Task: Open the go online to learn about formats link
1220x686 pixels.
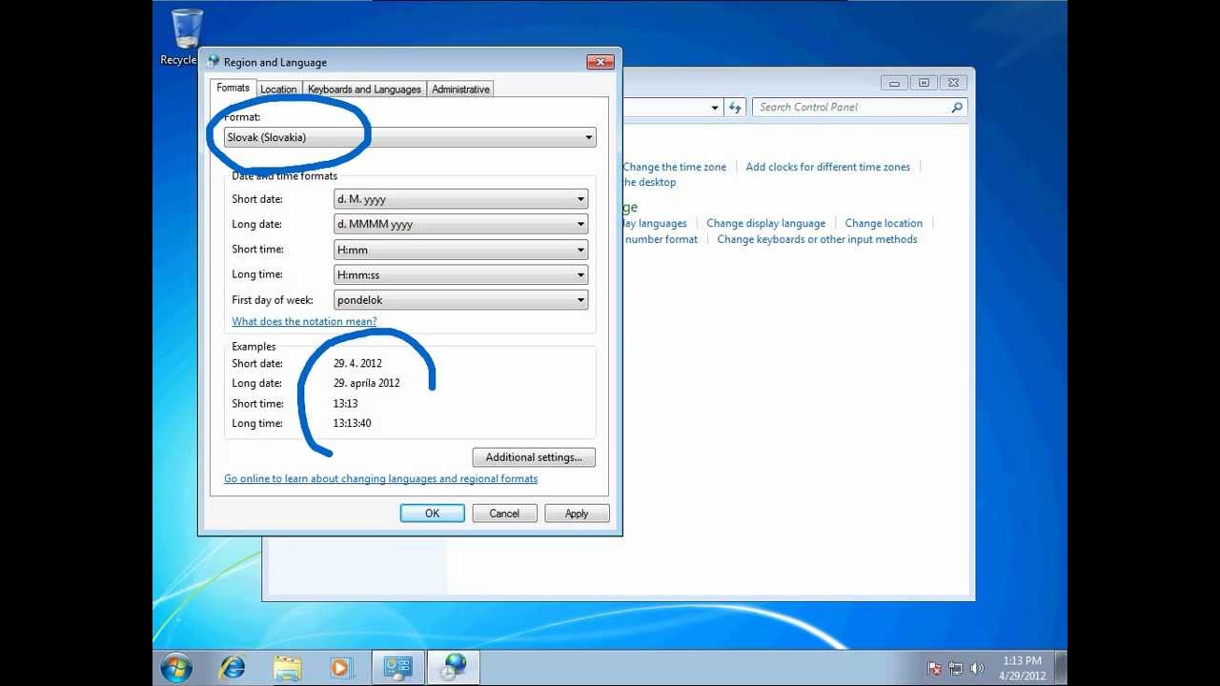Action: click(x=380, y=479)
